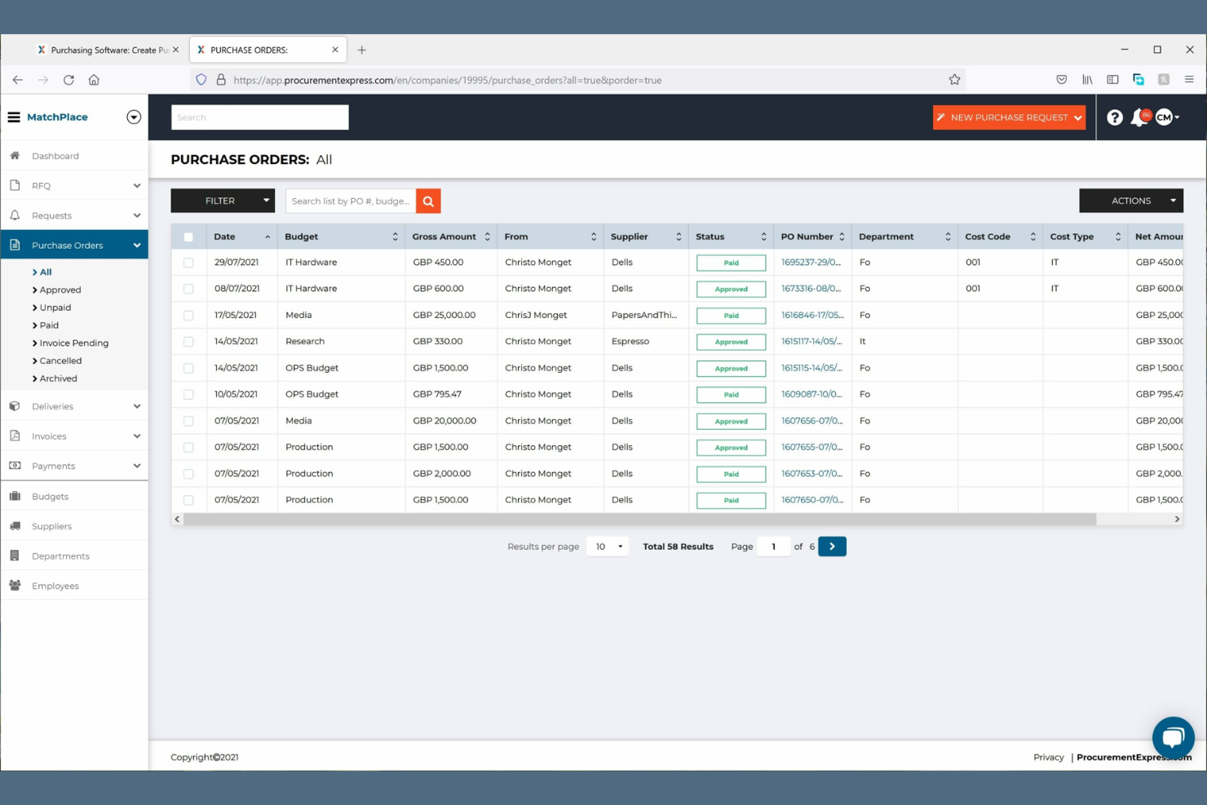Open Dashboard in the sidebar
The width and height of the screenshot is (1207, 805).
pyautogui.click(x=55, y=156)
